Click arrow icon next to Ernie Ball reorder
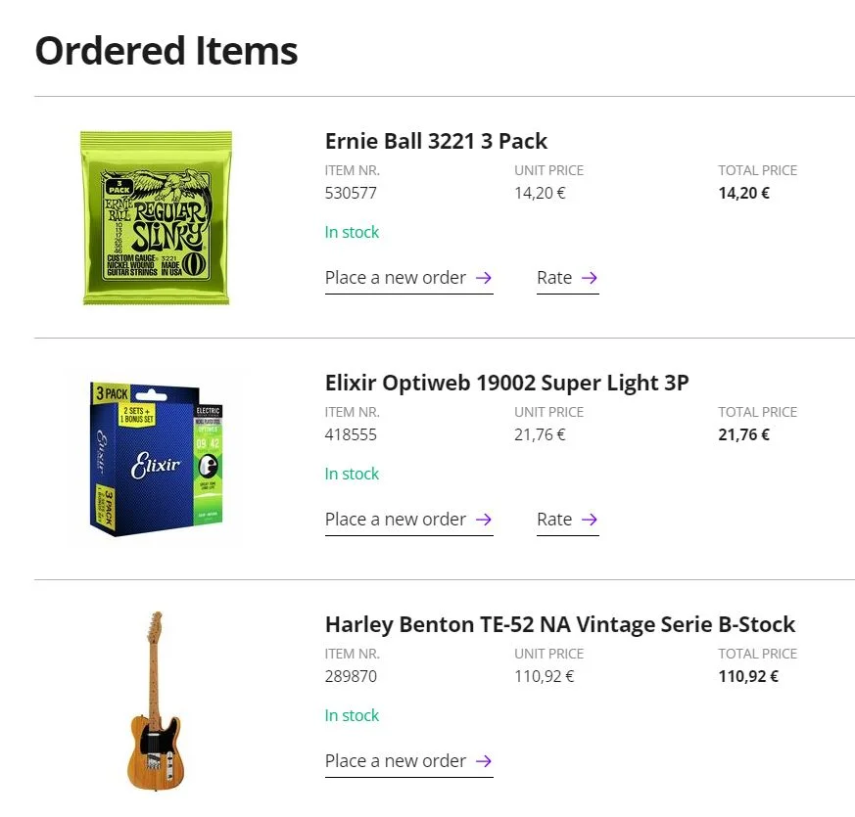Viewport: 855px width, 817px height. pyautogui.click(x=483, y=278)
